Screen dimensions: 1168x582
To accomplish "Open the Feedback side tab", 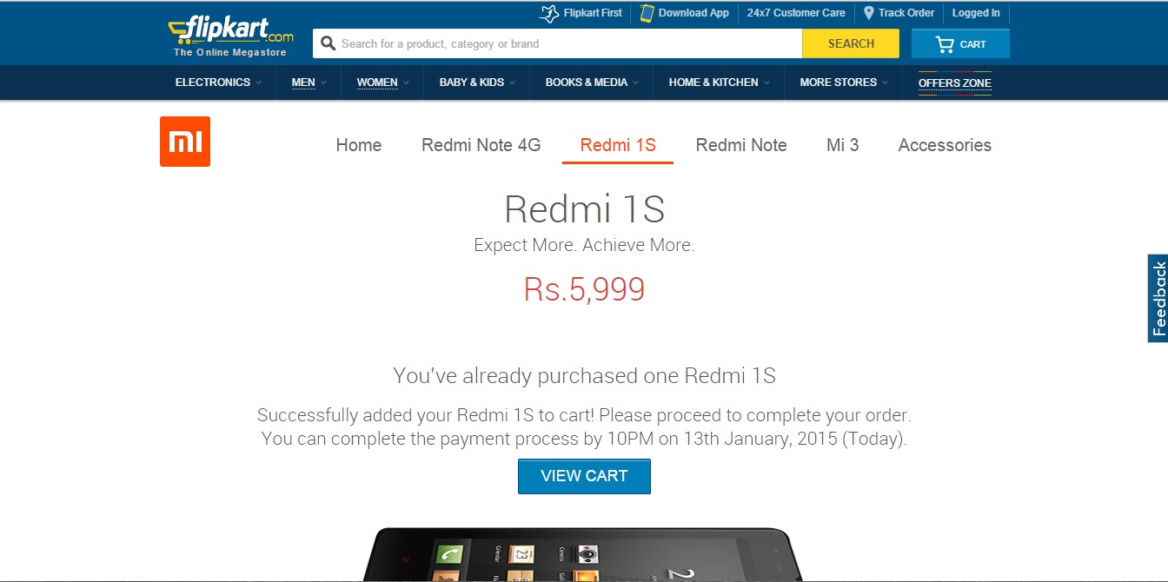I will tap(1158, 298).
